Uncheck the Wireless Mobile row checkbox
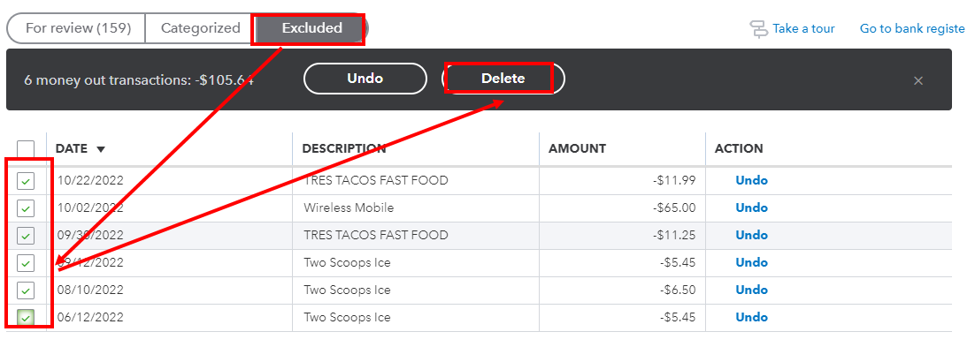Viewport: 975px width, 362px height. click(x=26, y=208)
